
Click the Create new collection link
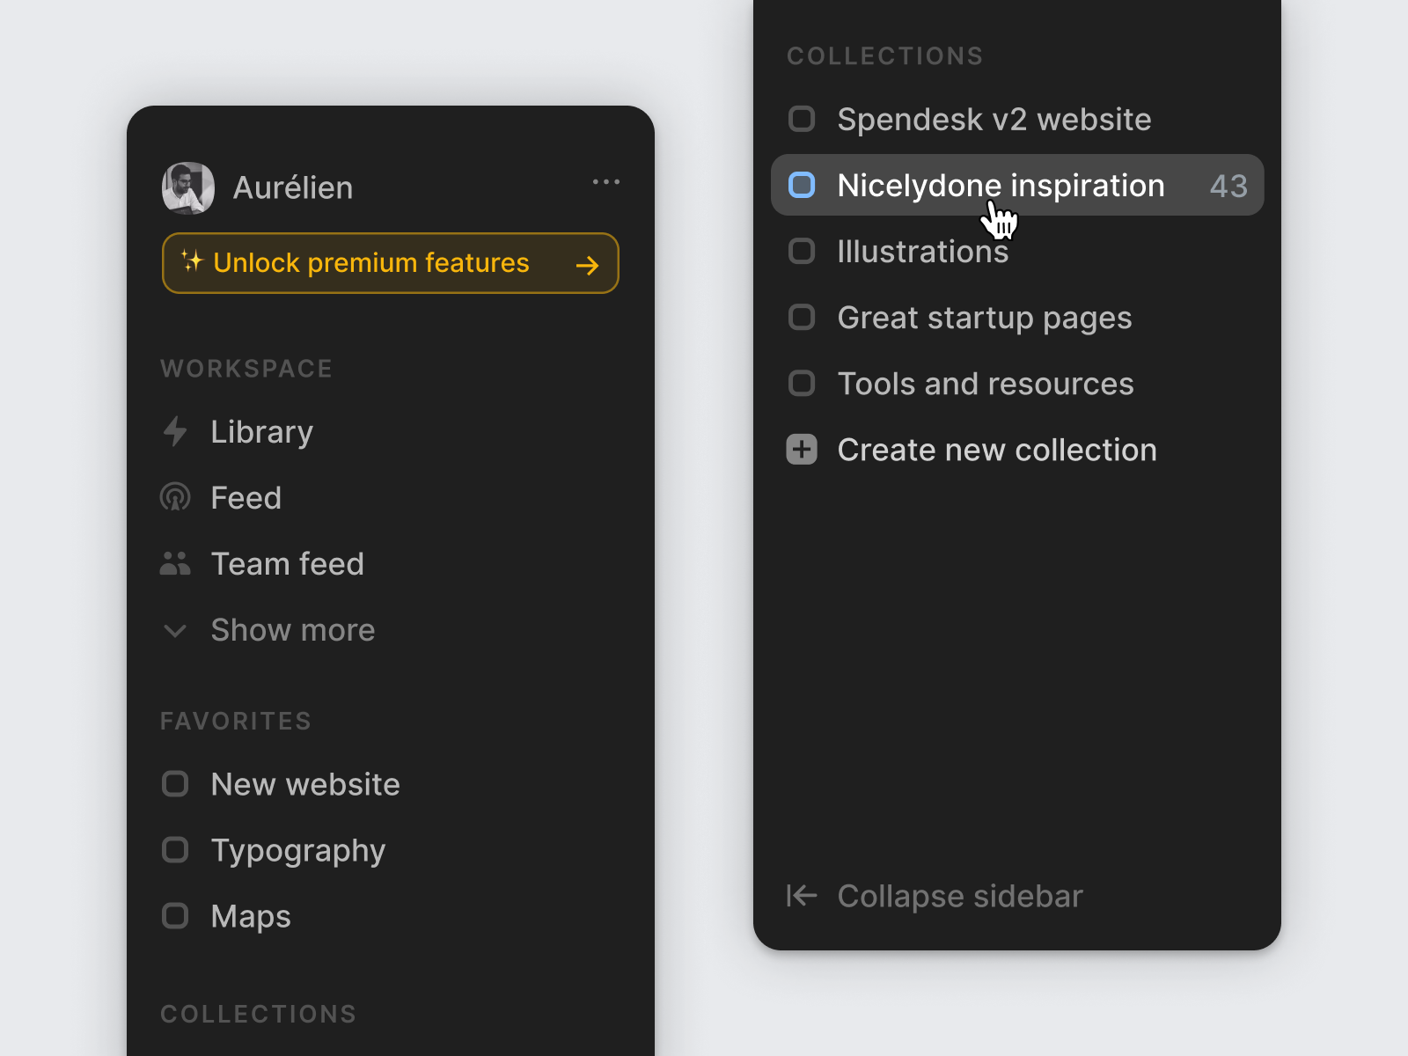pos(996,450)
